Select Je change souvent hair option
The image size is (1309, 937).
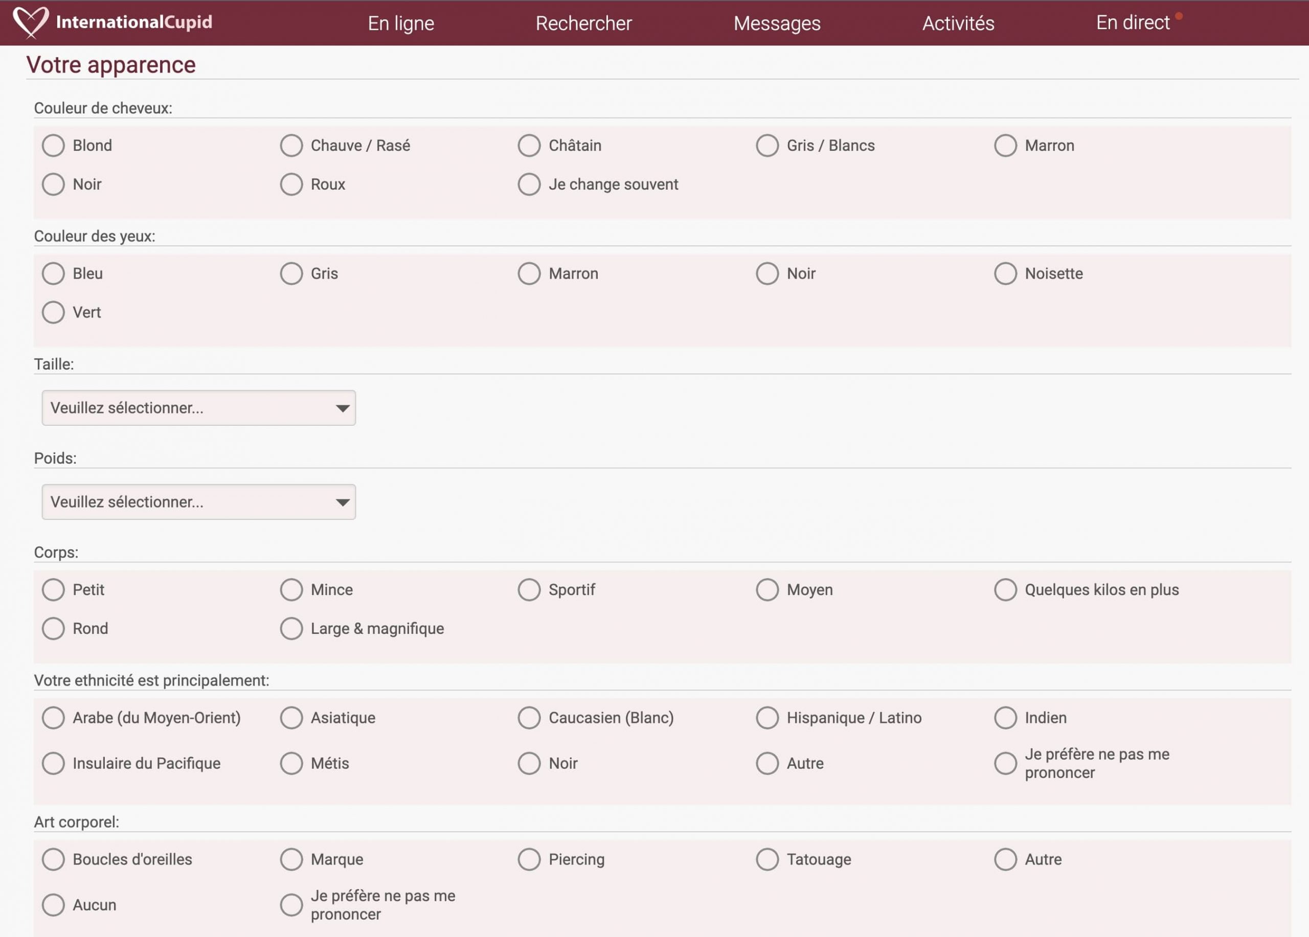coord(529,184)
